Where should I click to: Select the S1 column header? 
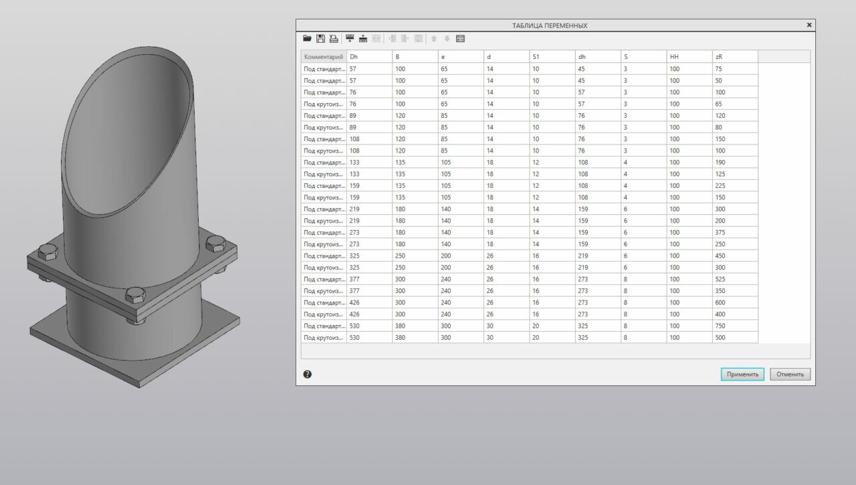pos(552,57)
